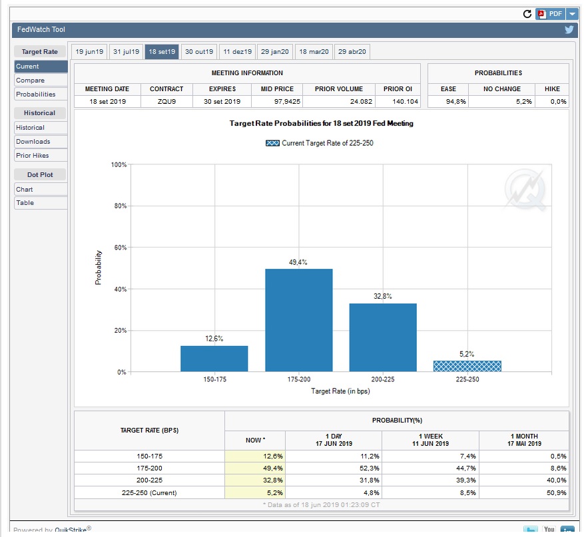Click the Twitter bird icon in header

[569, 29]
